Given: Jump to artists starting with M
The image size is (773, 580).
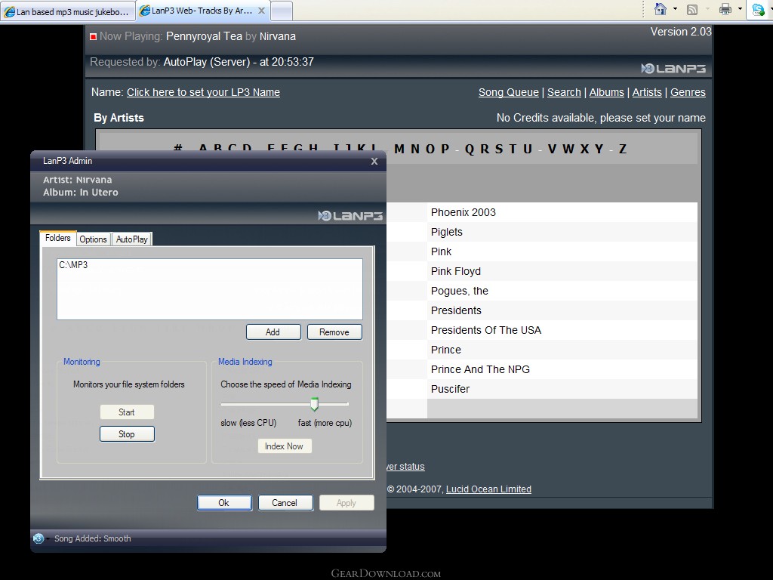Looking at the screenshot, I should click(399, 149).
